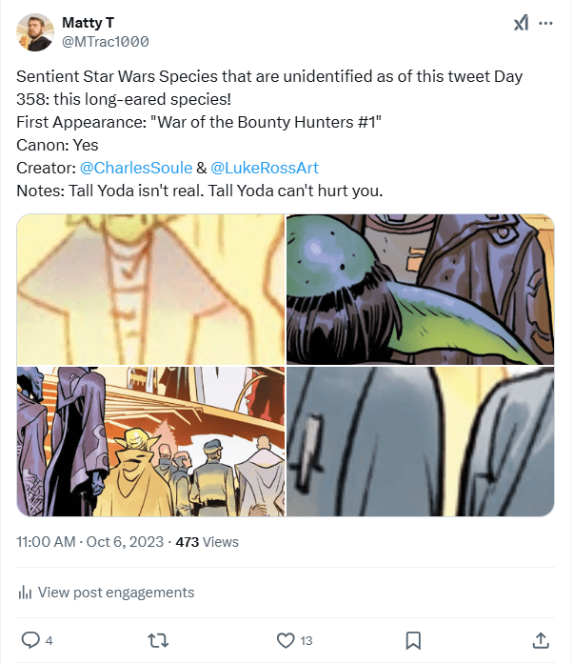Image resolution: width=574 pixels, height=664 pixels.
Task: Repost this tweet with the retweet icon
Action: pyautogui.click(x=158, y=639)
